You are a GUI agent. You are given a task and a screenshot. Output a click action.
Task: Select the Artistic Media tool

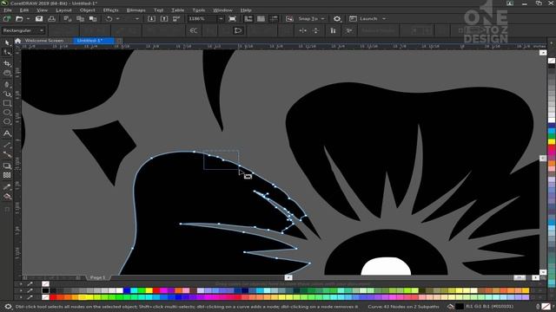pos(7,94)
